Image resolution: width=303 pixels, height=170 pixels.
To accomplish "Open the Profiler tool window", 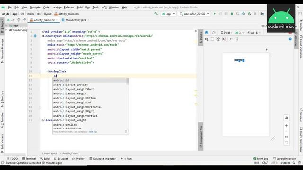I will [x=79, y=159].
